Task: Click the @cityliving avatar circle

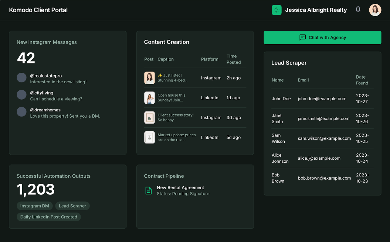Action: coord(21,95)
